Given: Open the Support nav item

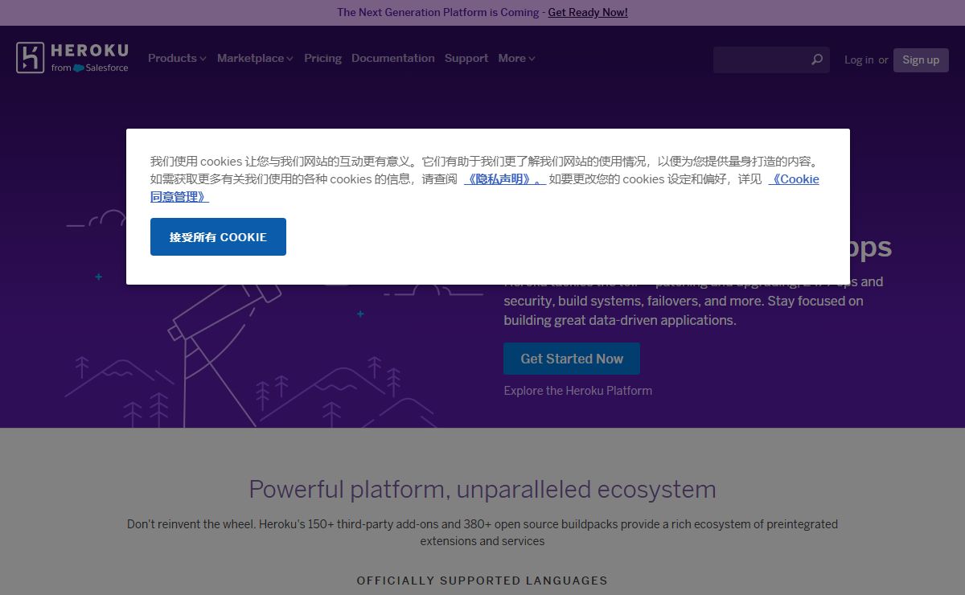Looking at the screenshot, I should (466, 58).
